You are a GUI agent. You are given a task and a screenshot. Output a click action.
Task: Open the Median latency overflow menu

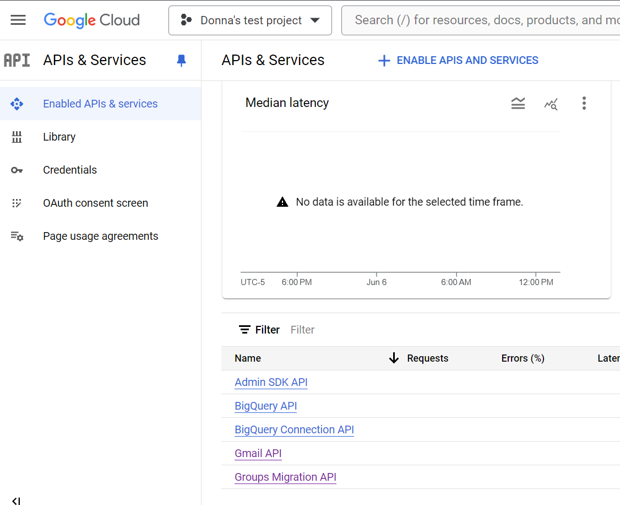click(x=584, y=103)
